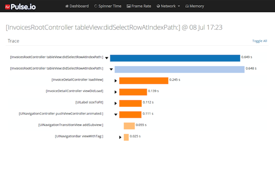
Task: Click the 0.649 s duration value
Action: [247, 57]
